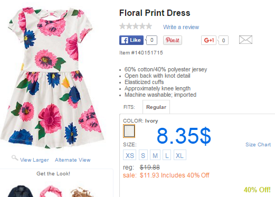Click the Facebook like count bubble
This screenshot has height=197, width=275.
click(x=151, y=40)
